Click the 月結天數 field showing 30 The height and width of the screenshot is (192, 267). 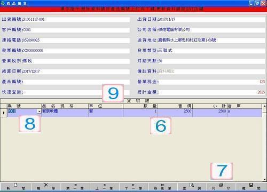(211, 61)
